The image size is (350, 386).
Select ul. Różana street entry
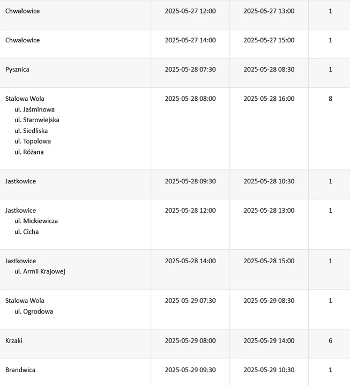point(29,152)
